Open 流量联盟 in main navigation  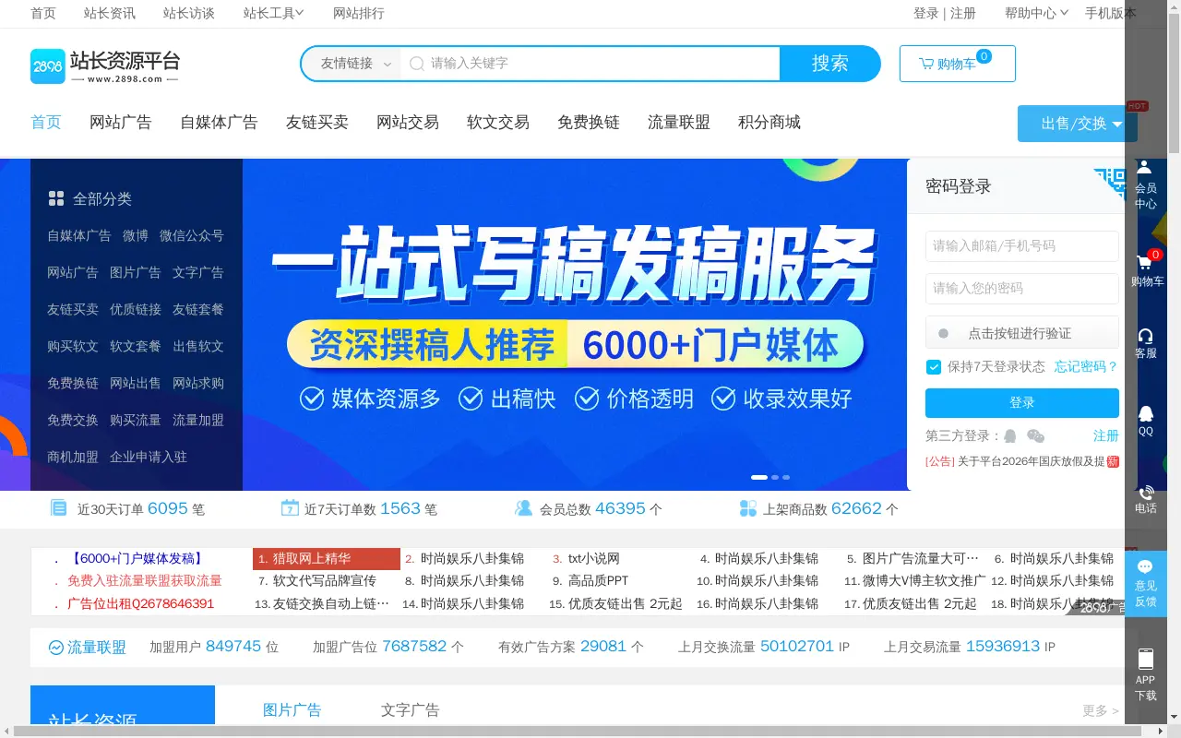point(679,123)
